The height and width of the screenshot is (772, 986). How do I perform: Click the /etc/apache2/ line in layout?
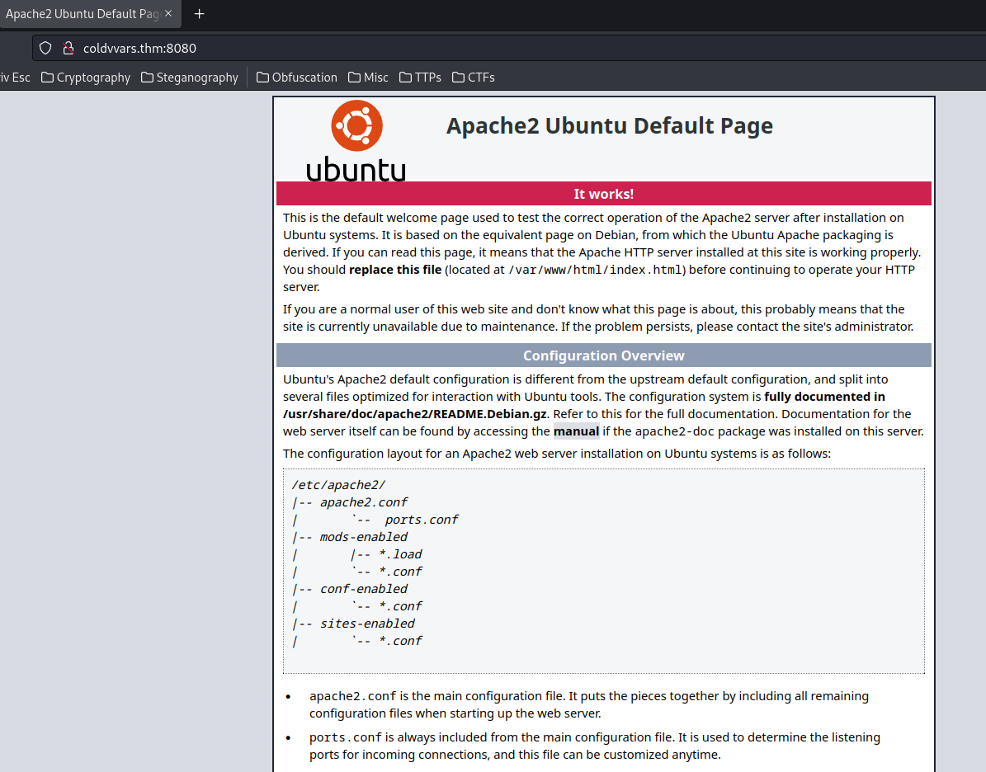(x=338, y=485)
